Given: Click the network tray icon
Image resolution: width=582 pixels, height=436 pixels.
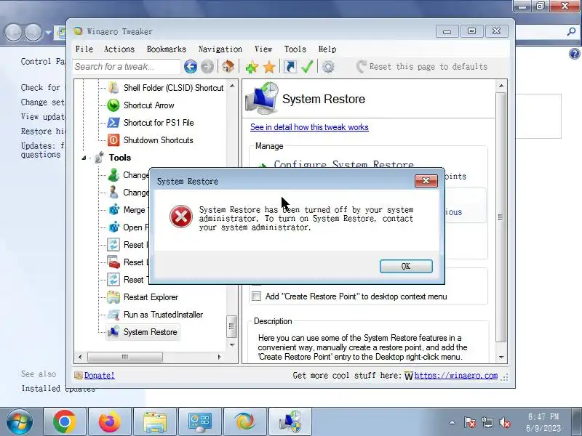Looking at the screenshot, I should pyautogui.click(x=487, y=422).
